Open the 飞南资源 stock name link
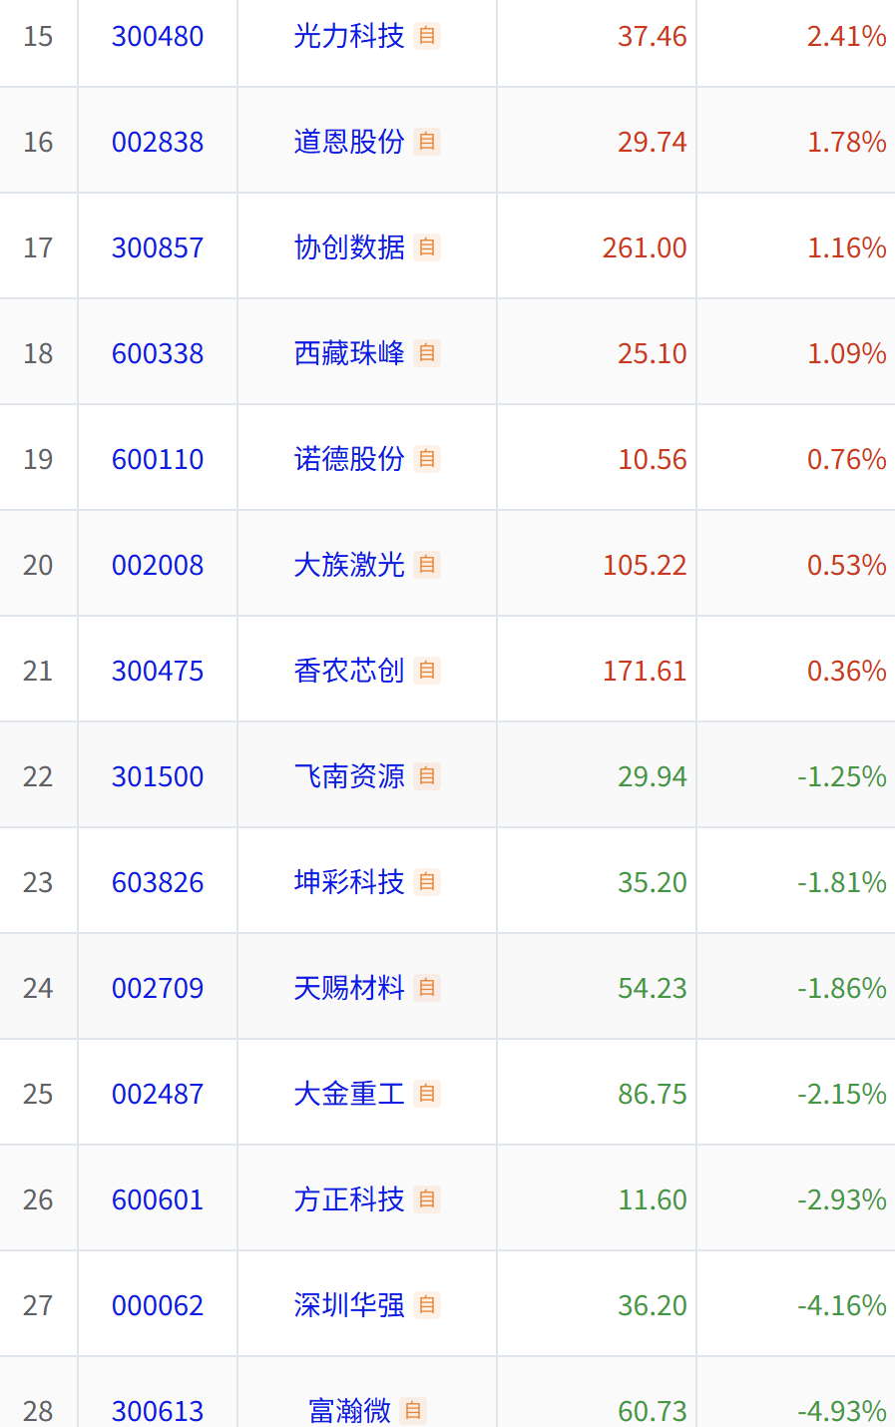Screen dimensions: 895x1427 (349, 776)
